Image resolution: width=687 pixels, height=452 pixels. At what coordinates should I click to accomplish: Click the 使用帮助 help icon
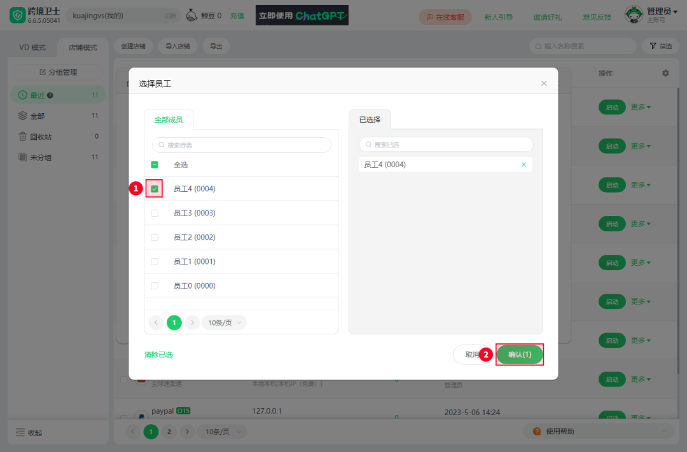(x=538, y=432)
